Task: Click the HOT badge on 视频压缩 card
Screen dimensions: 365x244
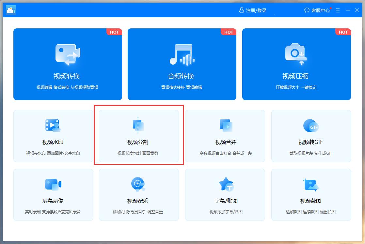Action: coord(343,32)
